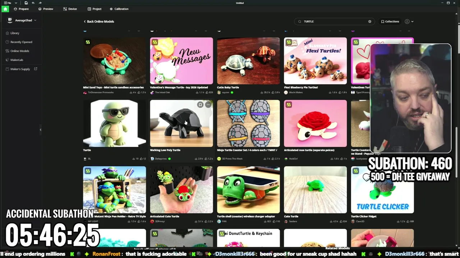
Task: Switch to the Preview tab
Action: click(x=46, y=9)
